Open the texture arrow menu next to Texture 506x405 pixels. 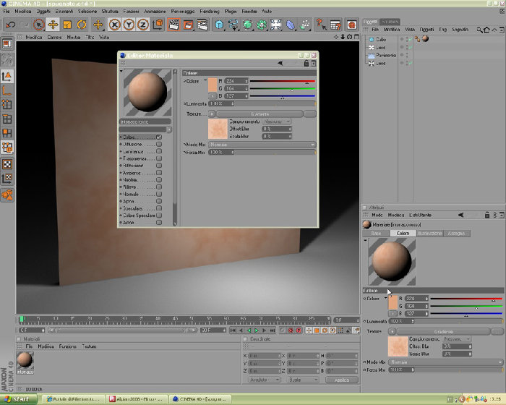point(212,114)
